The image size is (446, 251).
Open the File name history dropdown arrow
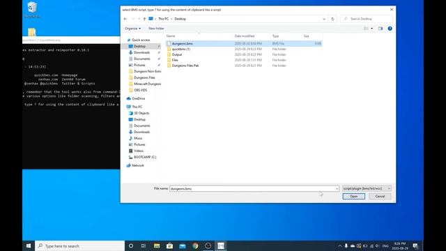(337, 189)
